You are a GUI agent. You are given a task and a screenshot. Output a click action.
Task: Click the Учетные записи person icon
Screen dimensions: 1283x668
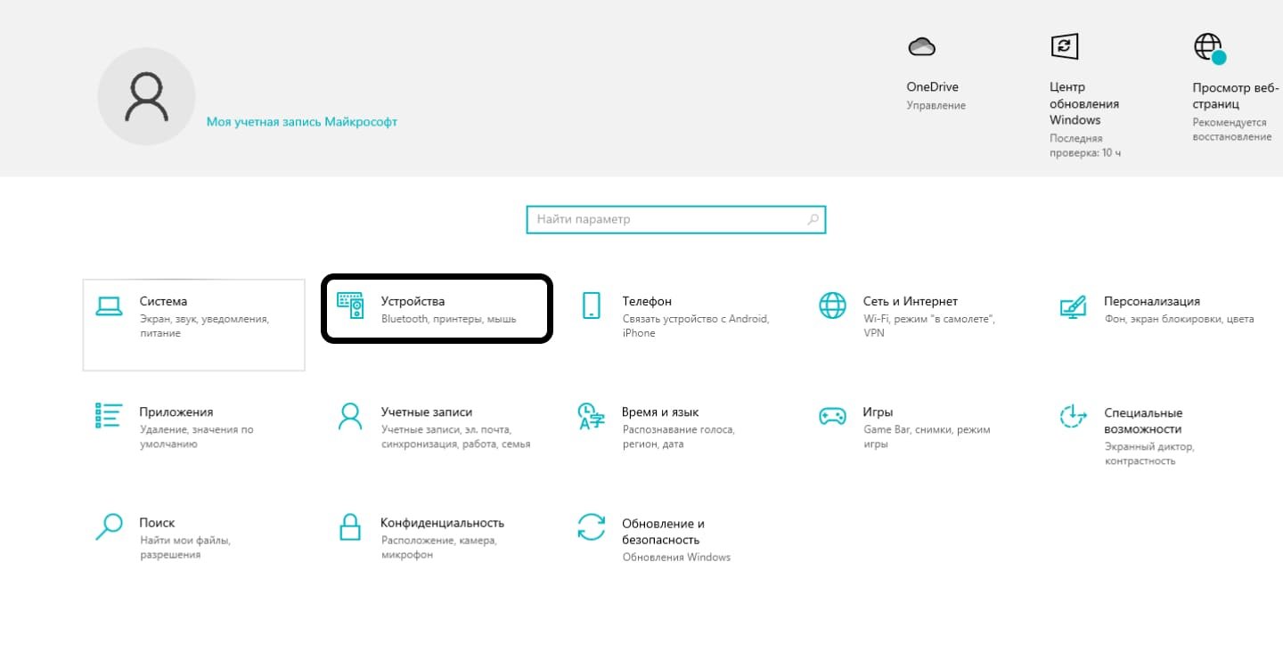350,416
